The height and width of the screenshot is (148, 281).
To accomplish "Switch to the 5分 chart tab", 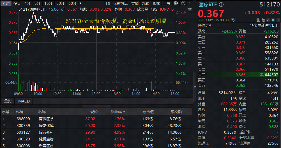I will tap(37, 3).
